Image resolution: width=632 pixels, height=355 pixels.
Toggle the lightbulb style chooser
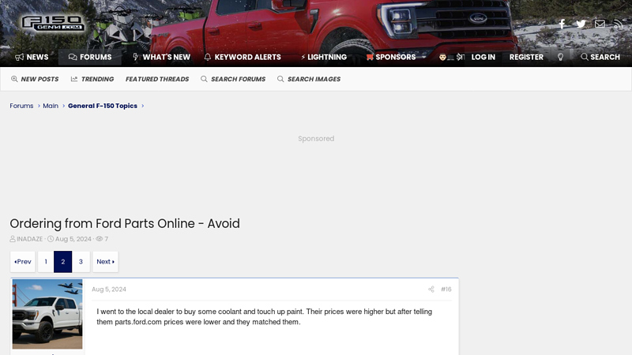560,57
